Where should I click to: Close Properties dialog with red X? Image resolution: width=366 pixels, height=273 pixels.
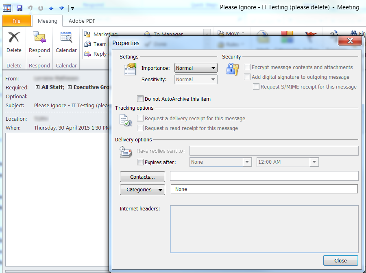pos(350,41)
